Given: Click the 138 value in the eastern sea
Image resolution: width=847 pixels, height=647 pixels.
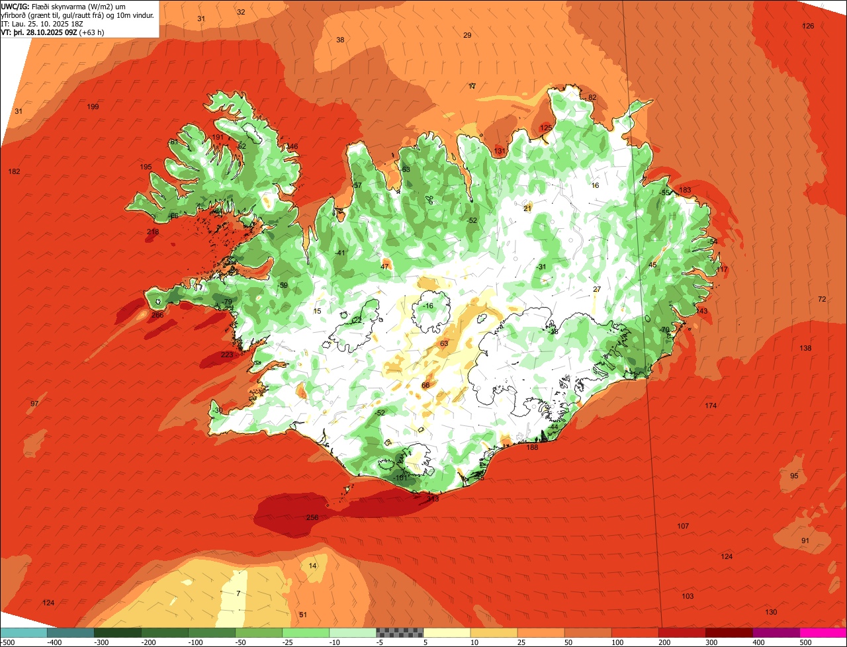Looking at the screenshot, I should pos(805,348).
